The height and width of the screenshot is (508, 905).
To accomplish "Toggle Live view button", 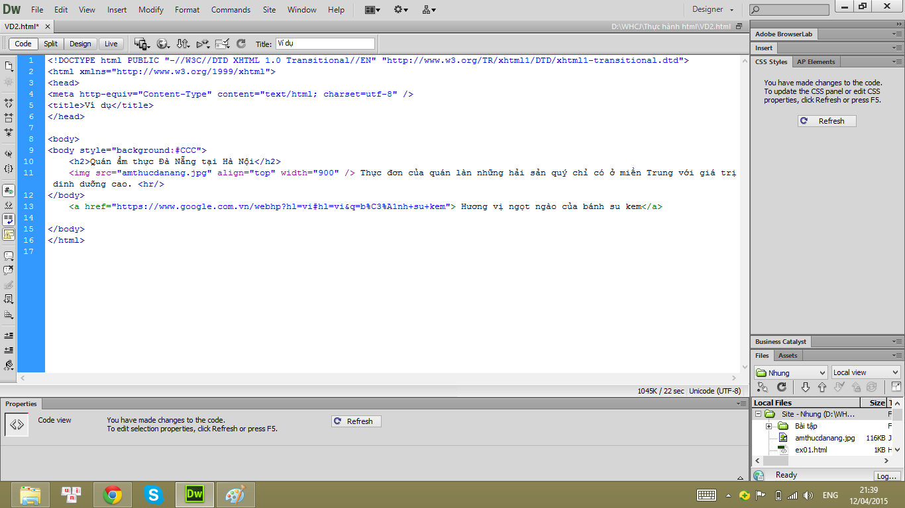I will [x=111, y=44].
